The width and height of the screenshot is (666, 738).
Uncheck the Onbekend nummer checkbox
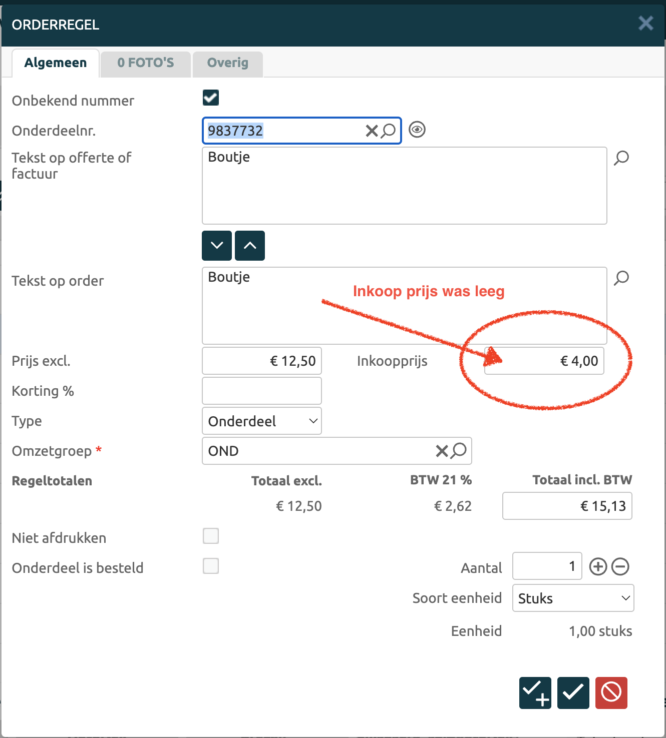point(211,98)
